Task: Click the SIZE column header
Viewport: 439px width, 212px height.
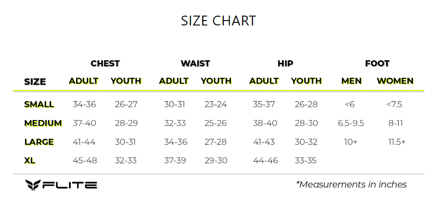Action: pyautogui.click(x=35, y=82)
